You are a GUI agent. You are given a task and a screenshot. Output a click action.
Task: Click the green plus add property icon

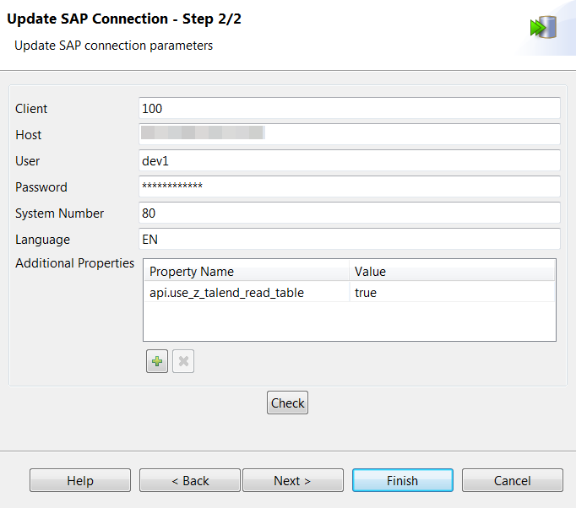(157, 362)
